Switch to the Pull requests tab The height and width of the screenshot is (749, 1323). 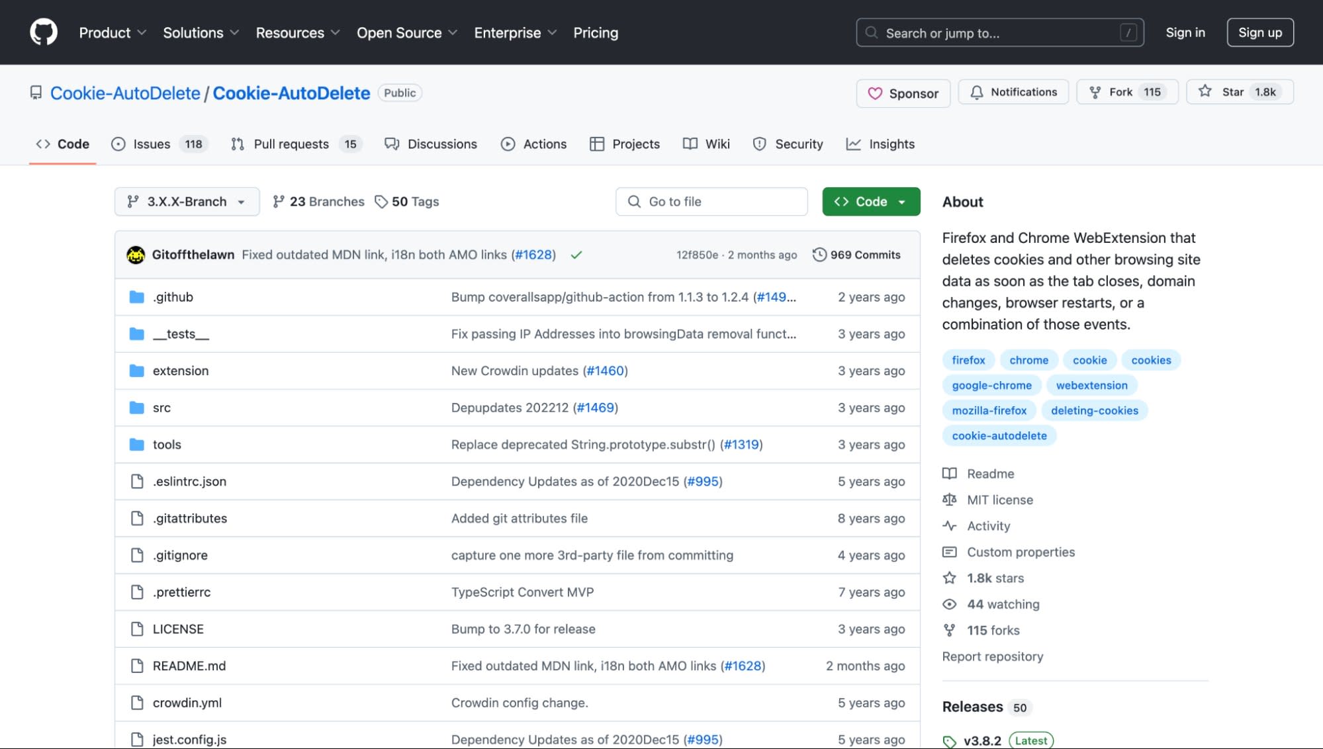point(292,144)
